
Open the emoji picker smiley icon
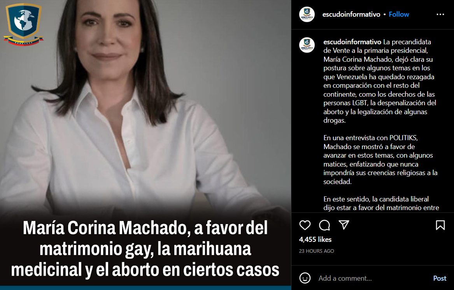(305, 278)
